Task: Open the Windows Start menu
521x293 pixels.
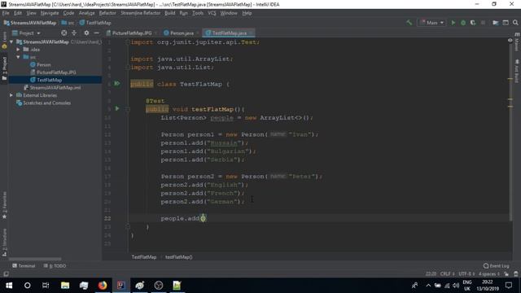Action: click(x=9, y=286)
